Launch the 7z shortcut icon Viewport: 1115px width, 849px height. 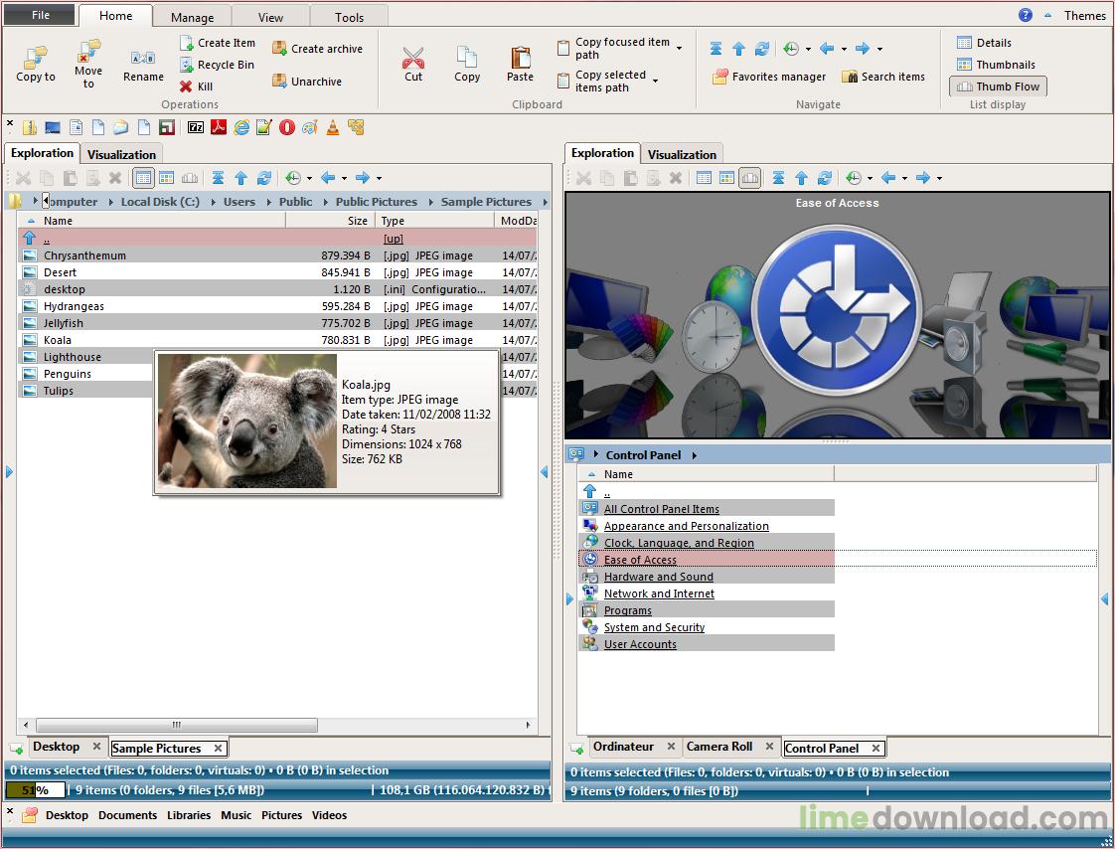pos(196,127)
